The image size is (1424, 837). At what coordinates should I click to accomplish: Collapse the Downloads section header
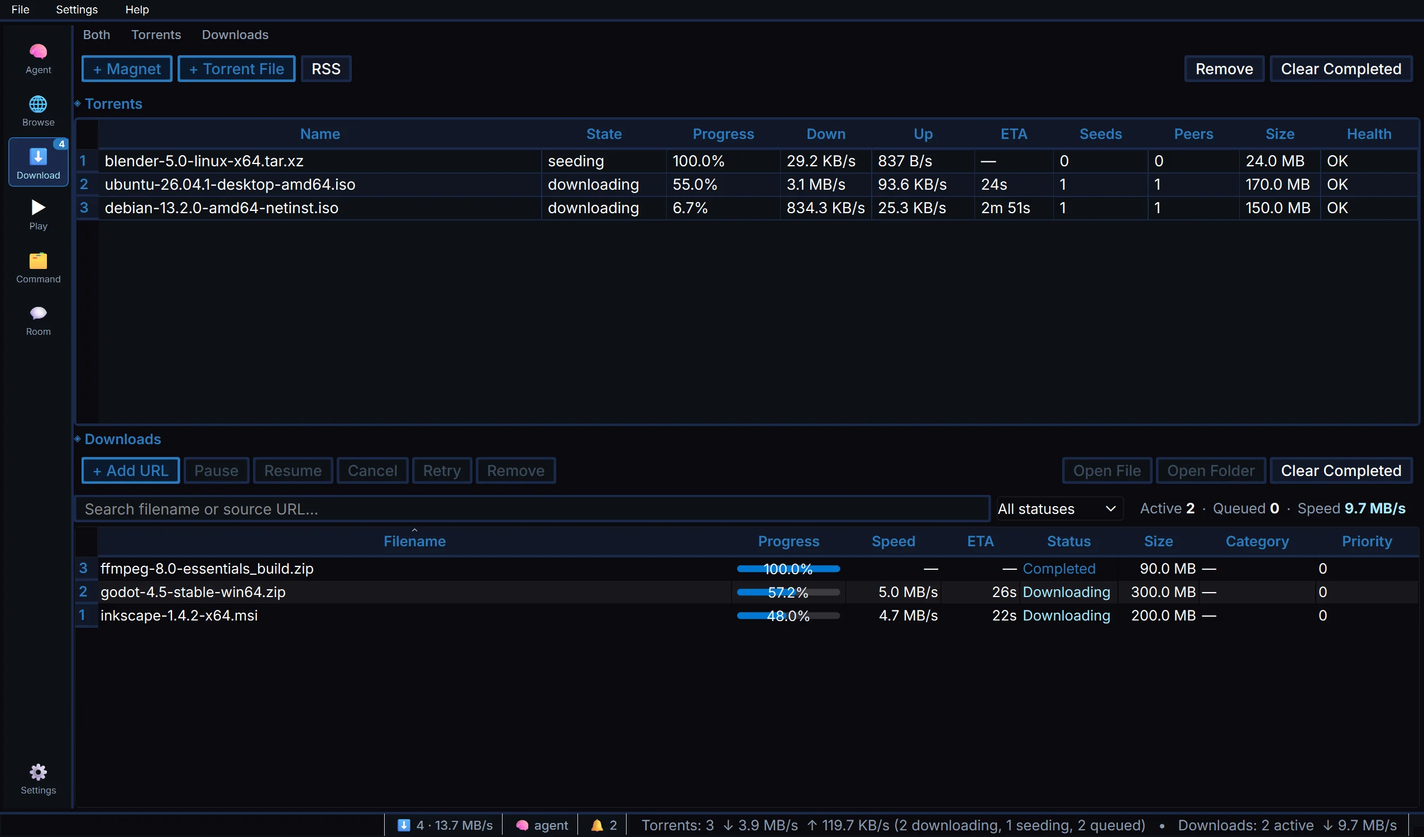117,439
